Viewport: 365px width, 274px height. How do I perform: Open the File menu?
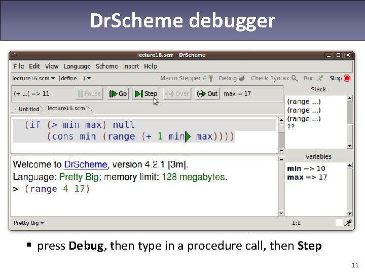(x=19, y=66)
